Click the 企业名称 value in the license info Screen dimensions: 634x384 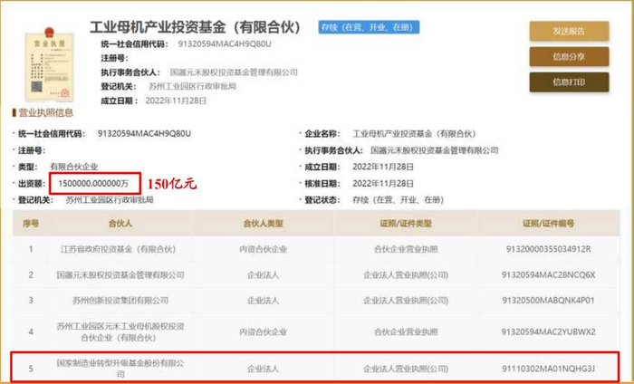[415, 134]
